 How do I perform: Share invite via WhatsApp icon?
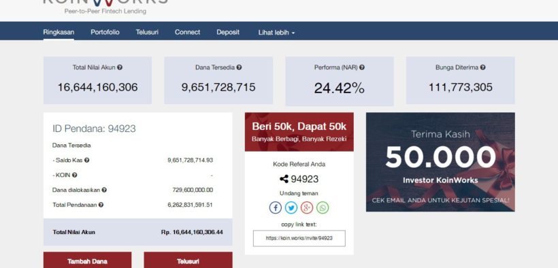[x=323, y=207]
